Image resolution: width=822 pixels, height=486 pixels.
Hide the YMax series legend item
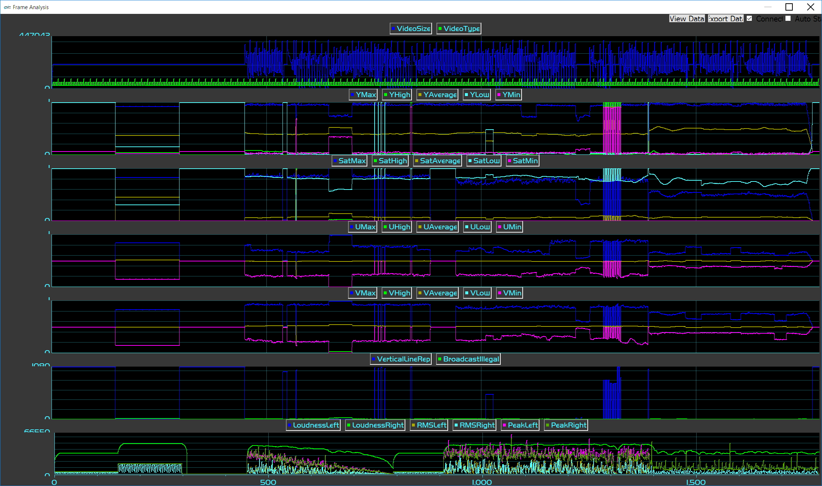tap(363, 95)
